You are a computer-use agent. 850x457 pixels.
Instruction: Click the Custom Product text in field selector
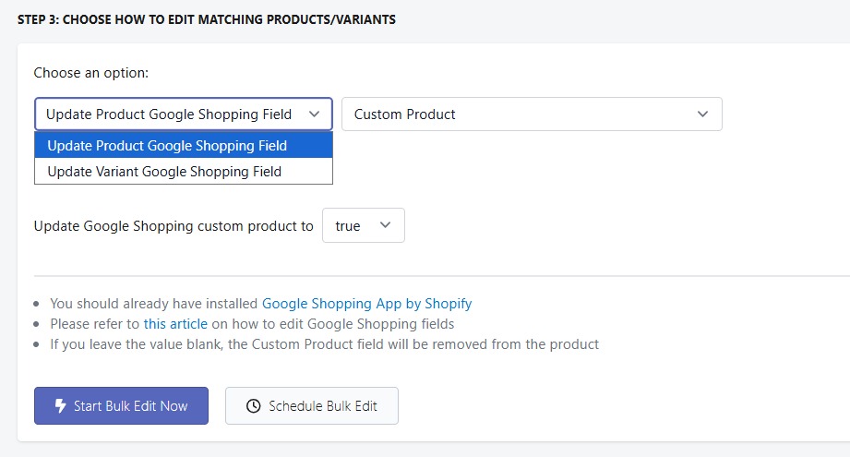click(x=405, y=114)
